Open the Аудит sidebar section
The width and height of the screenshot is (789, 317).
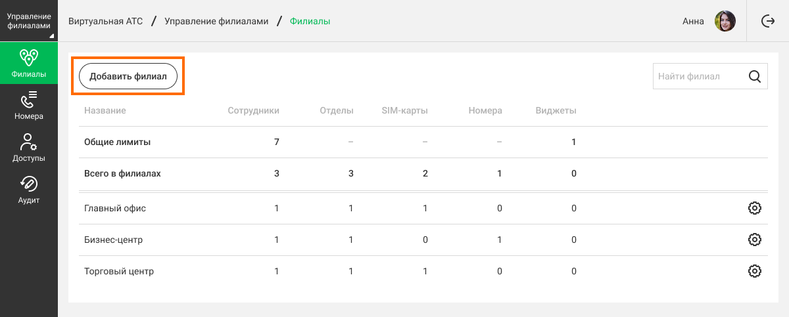click(29, 189)
